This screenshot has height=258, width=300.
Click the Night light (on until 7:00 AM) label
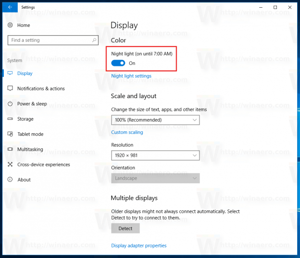click(x=142, y=54)
